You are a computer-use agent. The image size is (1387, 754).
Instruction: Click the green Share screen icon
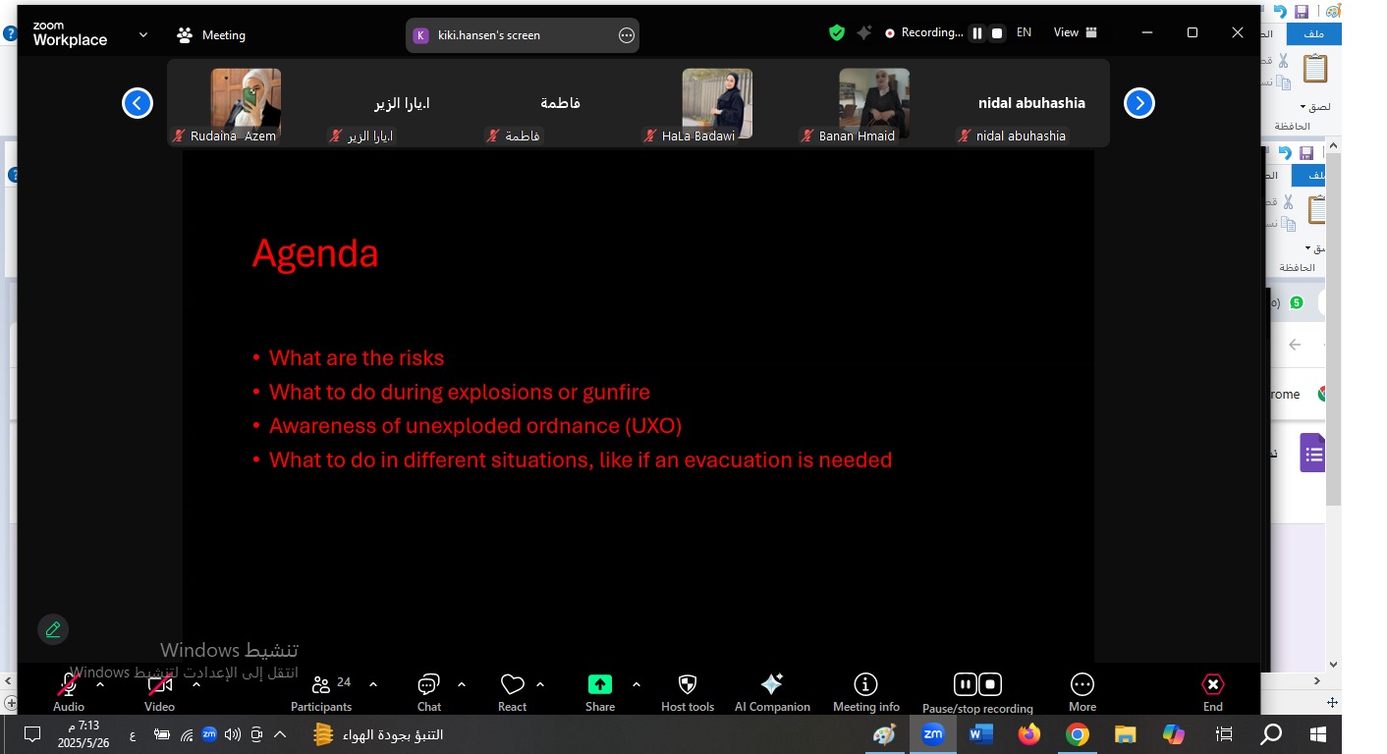tap(599, 685)
